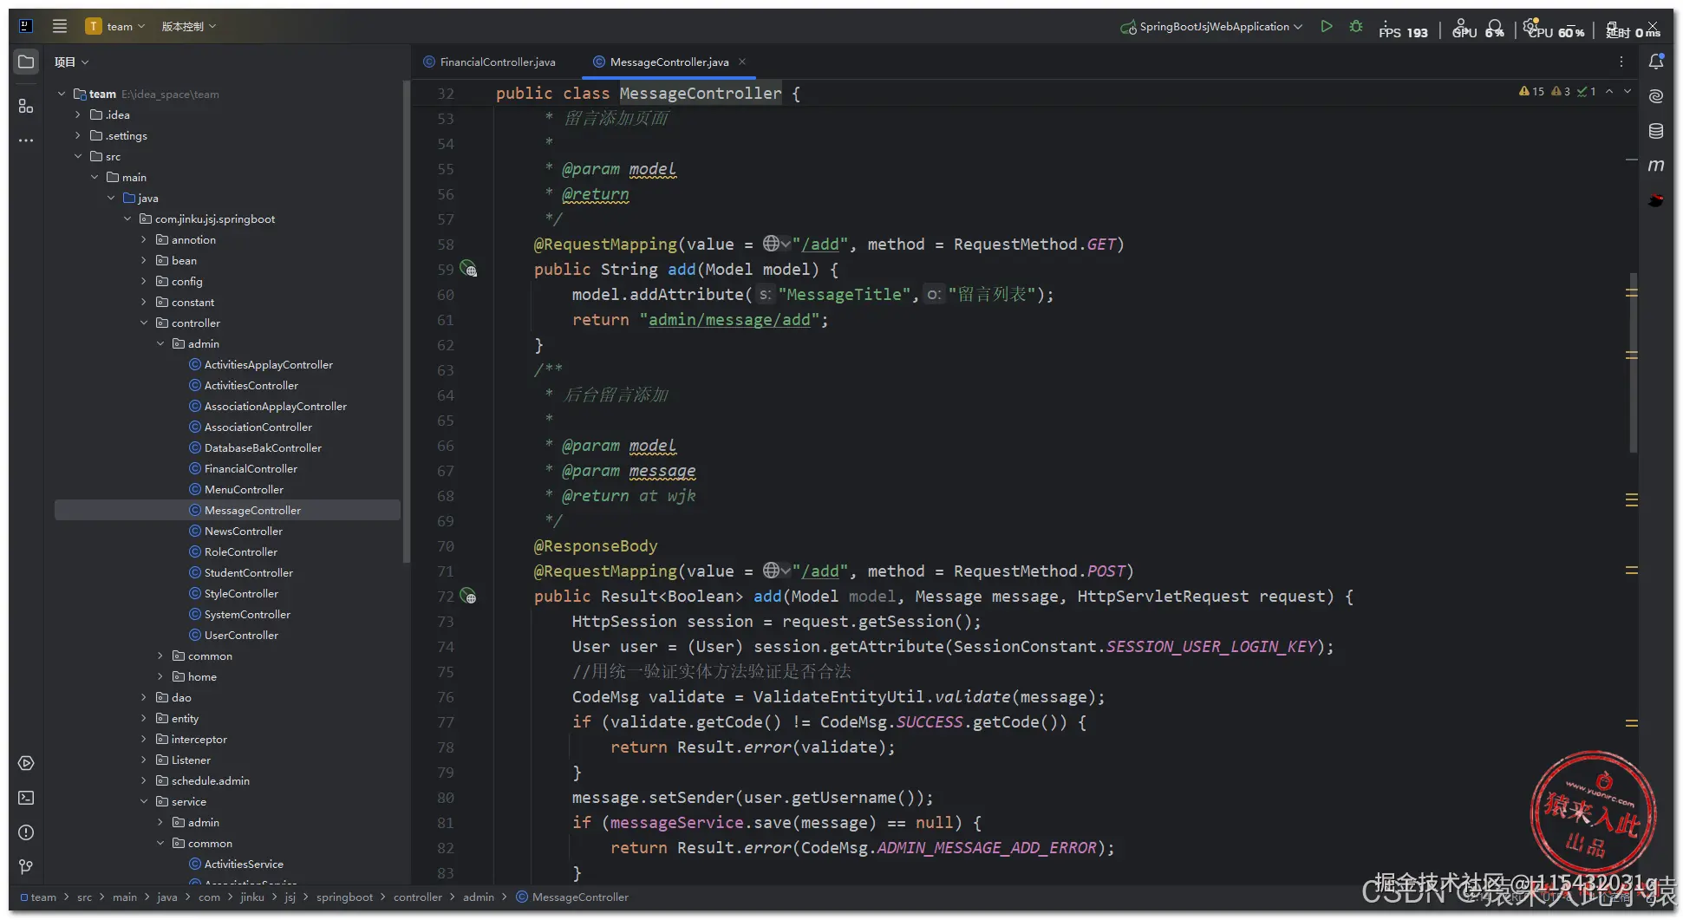Open the Git tool window icon
The width and height of the screenshot is (1683, 920).
pos(26,867)
